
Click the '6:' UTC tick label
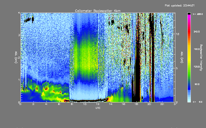click(x=59, y=104)
